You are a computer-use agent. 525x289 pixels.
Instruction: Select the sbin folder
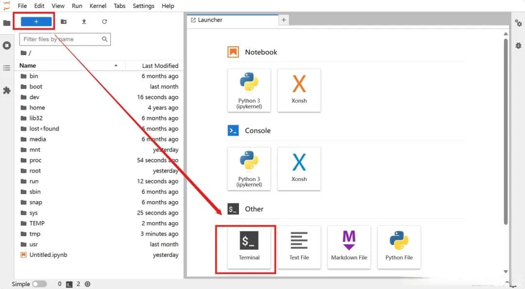[99, 192]
